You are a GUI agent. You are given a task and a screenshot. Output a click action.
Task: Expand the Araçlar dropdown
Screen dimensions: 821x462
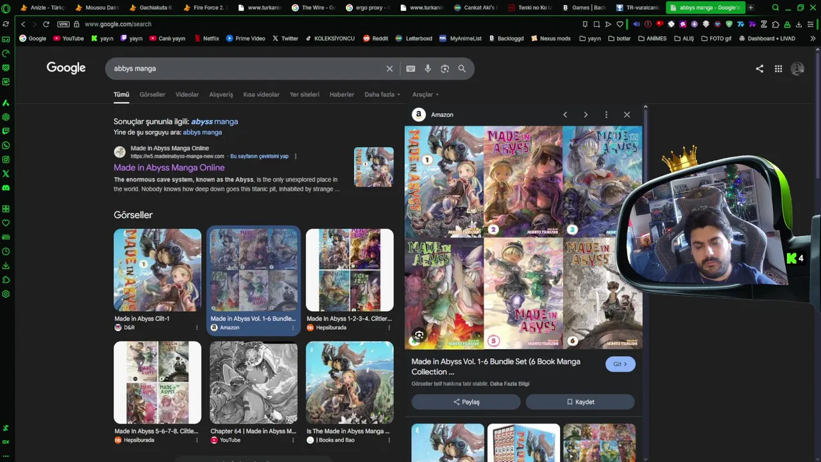tap(426, 94)
